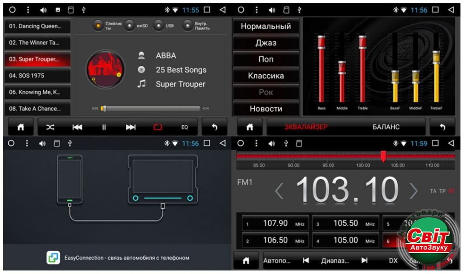The width and height of the screenshot is (464, 274).
Task: Toggle shuffle in the music player
Action: click(x=51, y=127)
